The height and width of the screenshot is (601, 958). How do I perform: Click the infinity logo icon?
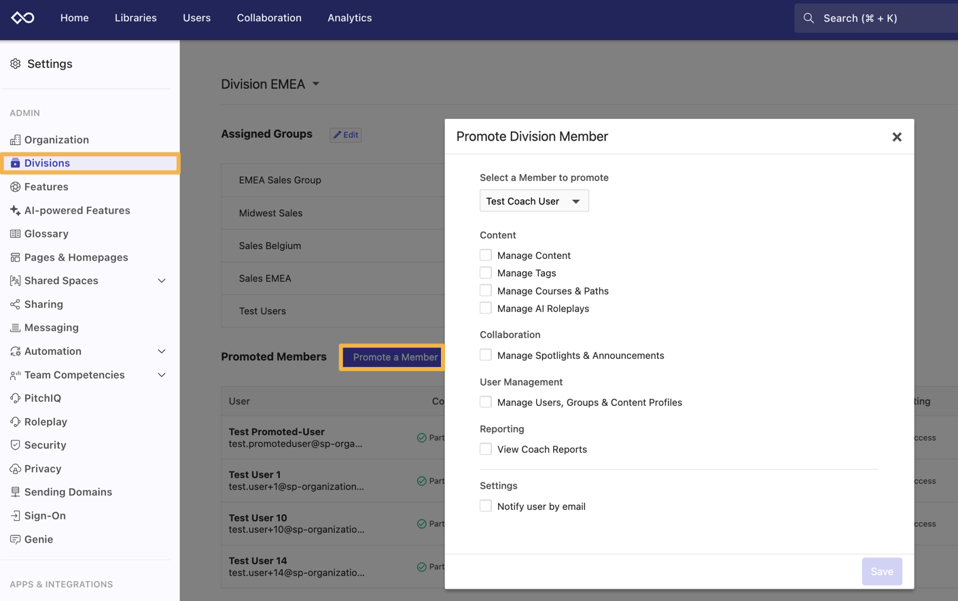pyautogui.click(x=22, y=18)
